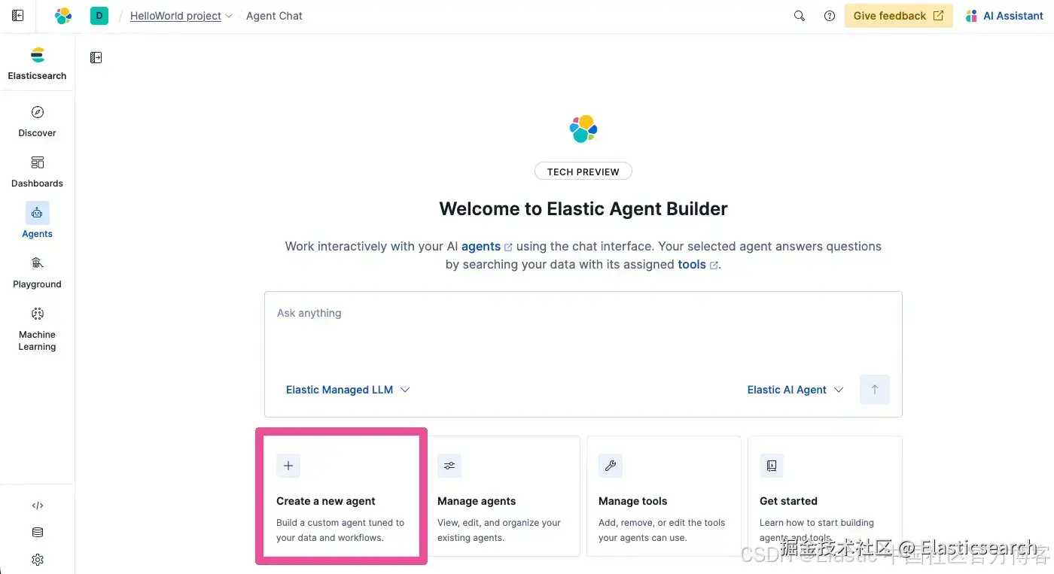Viewport: 1054px width, 574px height.
Task: Click the Welcome to Elastic Agent Builder heading
Action: (583, 209)
